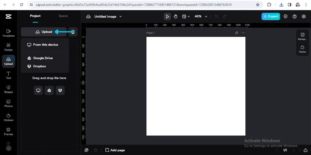
Task: Click the Export button
Action: 271,16
